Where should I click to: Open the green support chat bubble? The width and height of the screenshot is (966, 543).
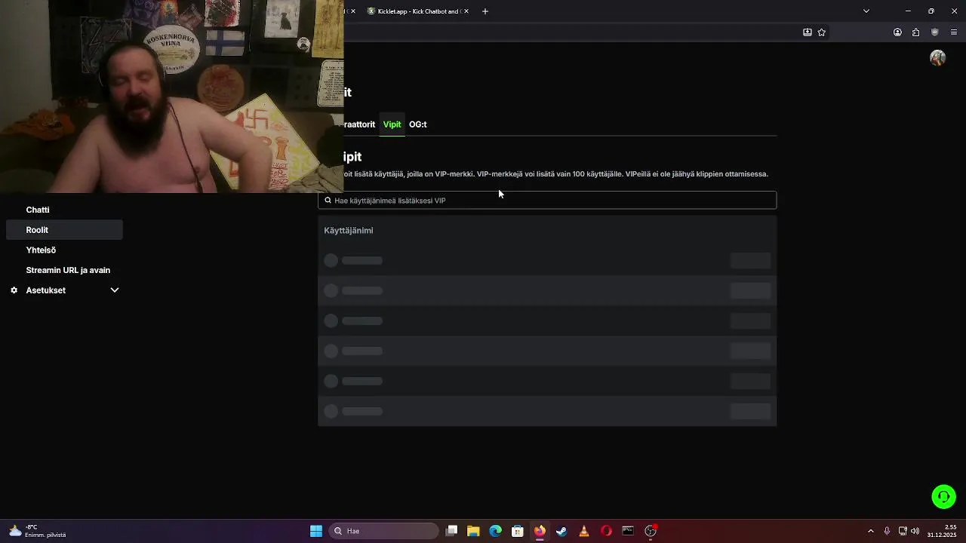(x=943, y=497)
